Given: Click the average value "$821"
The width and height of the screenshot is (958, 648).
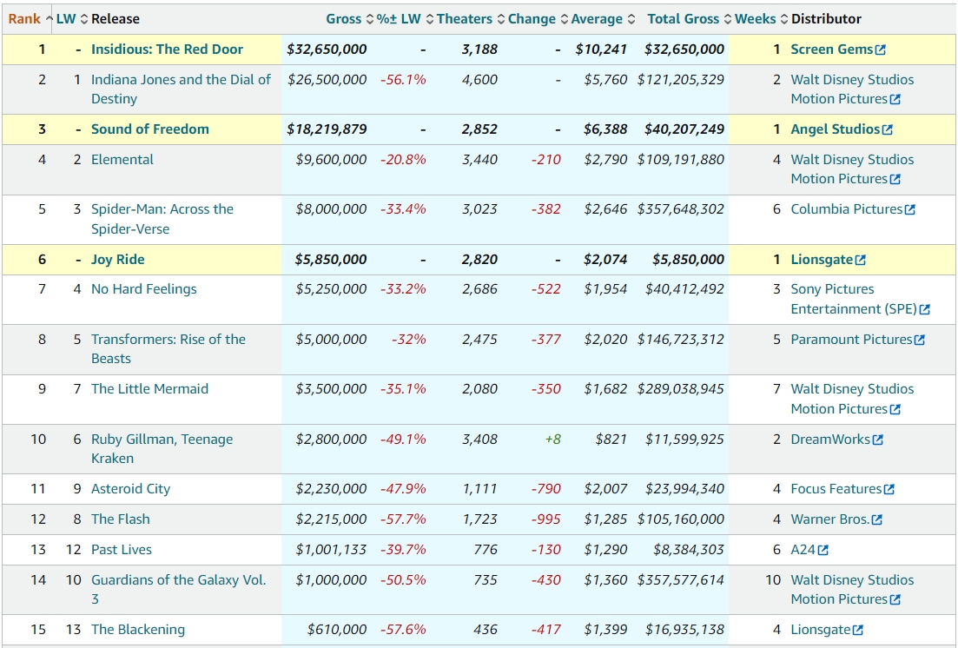Looking at the screenshot, I should (x=611, y=439).
